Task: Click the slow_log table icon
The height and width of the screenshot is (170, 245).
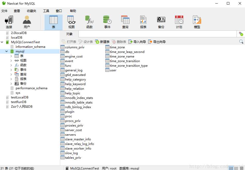Action: (62, 153)
